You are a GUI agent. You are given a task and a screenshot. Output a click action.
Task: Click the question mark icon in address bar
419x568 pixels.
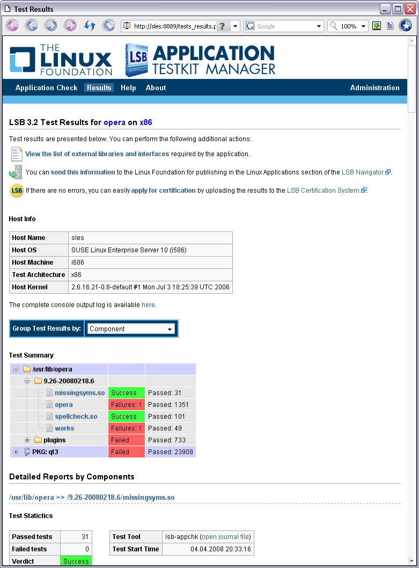[x=223, y=26]
